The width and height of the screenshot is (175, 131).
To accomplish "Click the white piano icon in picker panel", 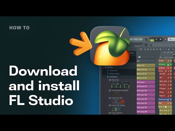I will click(139, 57).
